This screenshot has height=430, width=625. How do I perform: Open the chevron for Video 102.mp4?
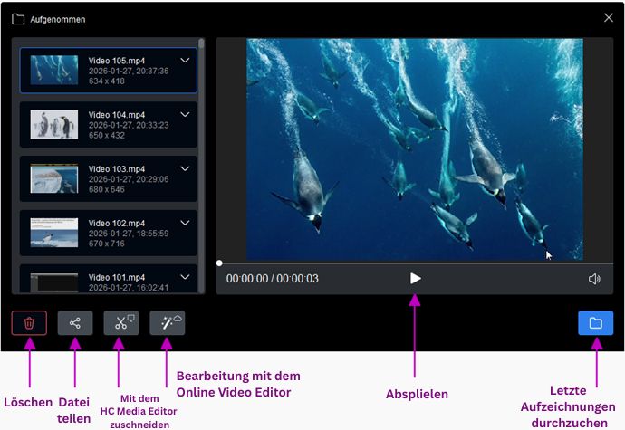coord(185,223)
